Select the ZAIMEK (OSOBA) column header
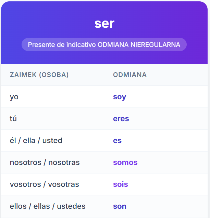 pyautogui.click(x=39, y=75)
